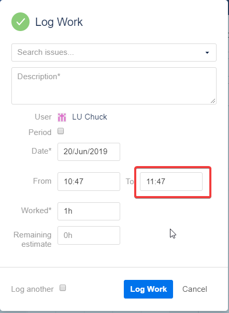Click the pink LU Chuck user avatar

62,117
